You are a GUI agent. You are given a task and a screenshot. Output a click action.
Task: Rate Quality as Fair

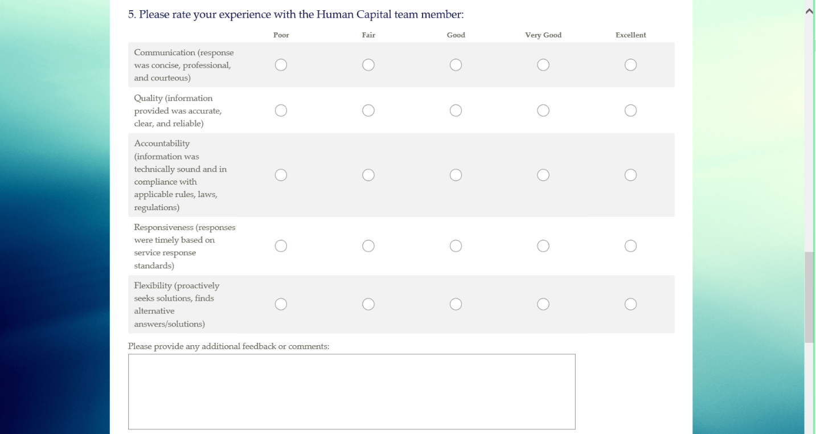tap(368, 110)
